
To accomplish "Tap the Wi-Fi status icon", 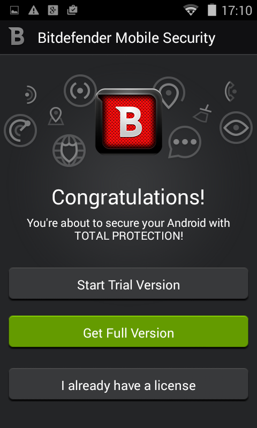I will (x=191, y=10).
